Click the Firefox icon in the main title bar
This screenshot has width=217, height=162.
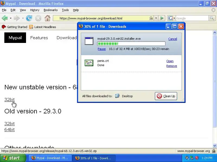click(2, 3)
